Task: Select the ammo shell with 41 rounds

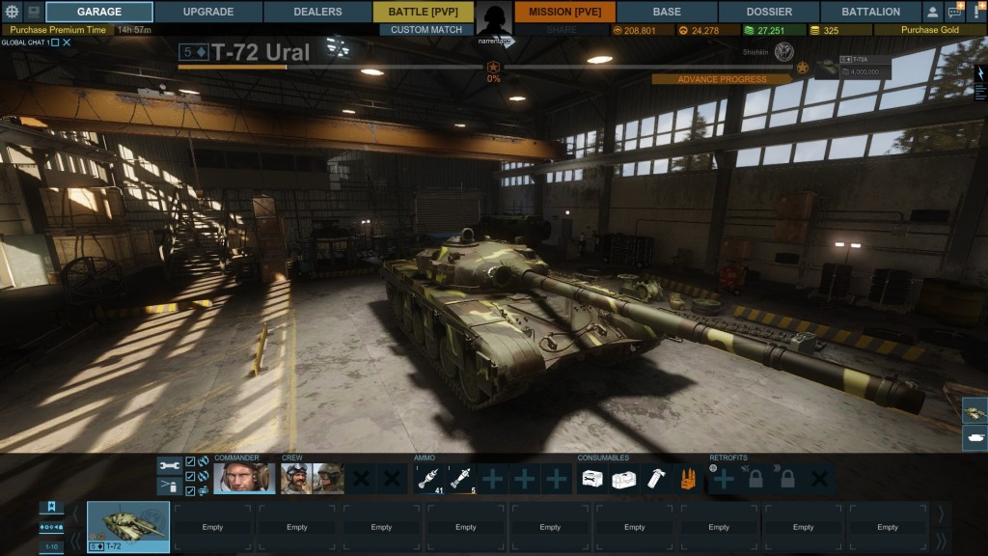Action: pos(429,479)
